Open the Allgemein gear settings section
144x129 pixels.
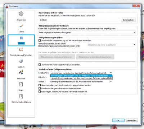tap(21, 16)
